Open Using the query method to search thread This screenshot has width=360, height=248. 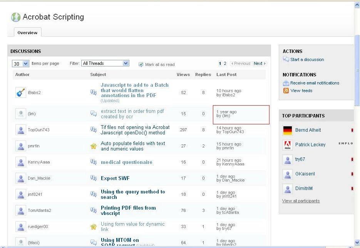pos(133,194)
